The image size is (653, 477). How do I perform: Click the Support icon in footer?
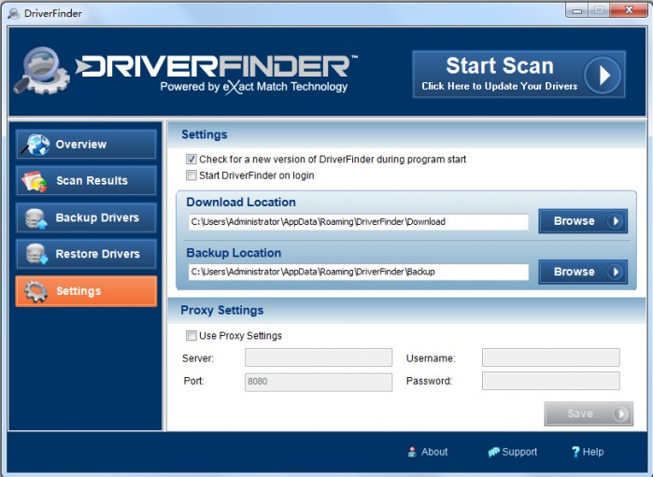493,452
